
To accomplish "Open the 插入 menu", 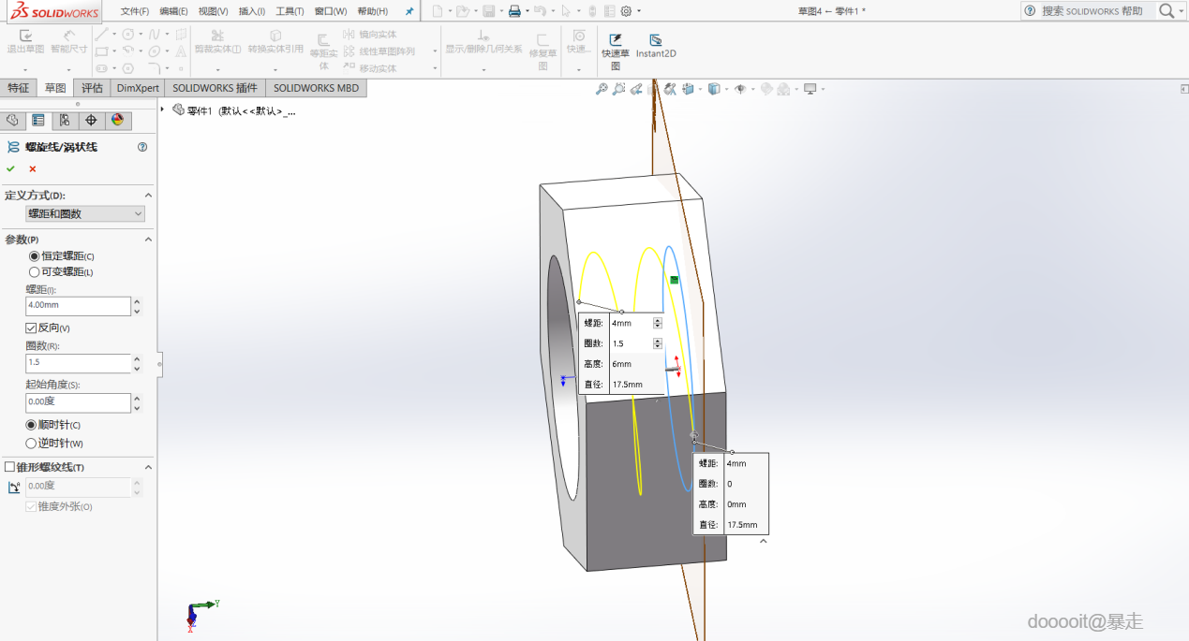I will coord(251,11).
